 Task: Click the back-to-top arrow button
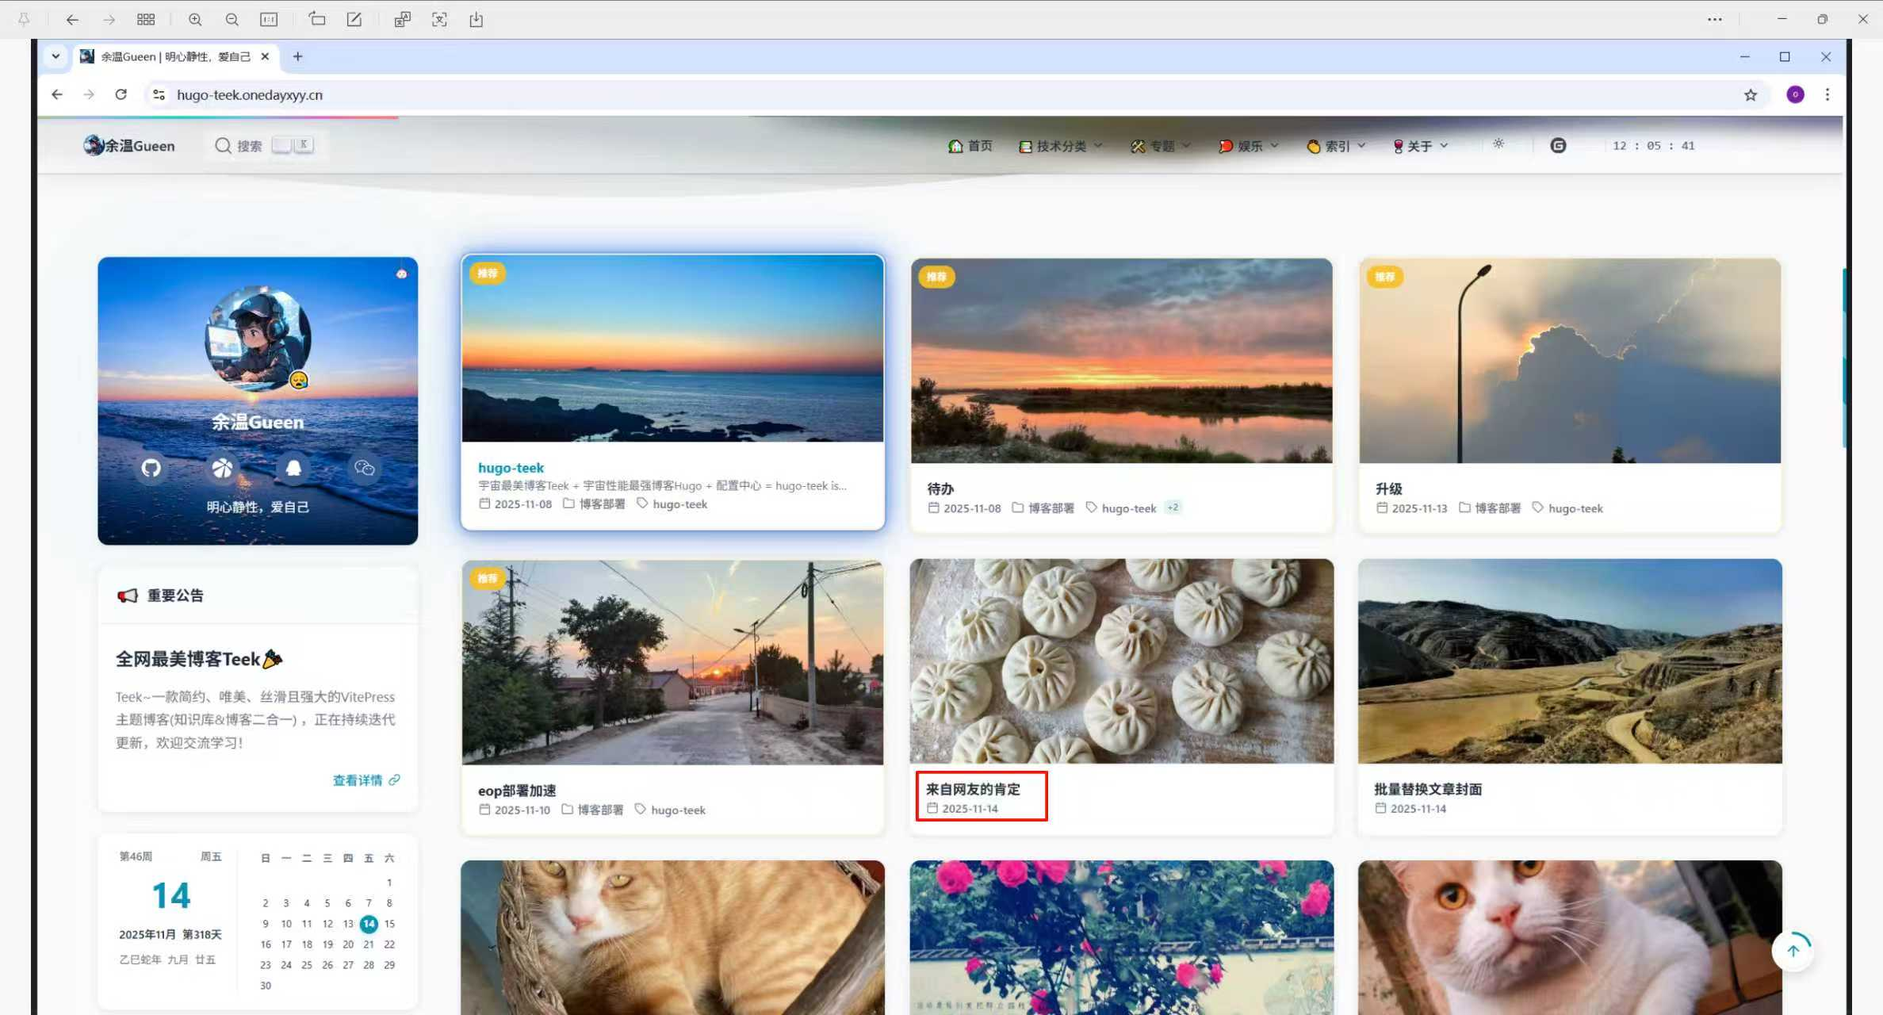pyautogui.click(x=1793, y=950)
